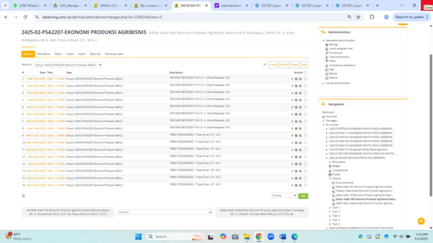Collapse My courses in Navigation
The image size is (433, 243).
pyautogui.click(x=323, y=125)
